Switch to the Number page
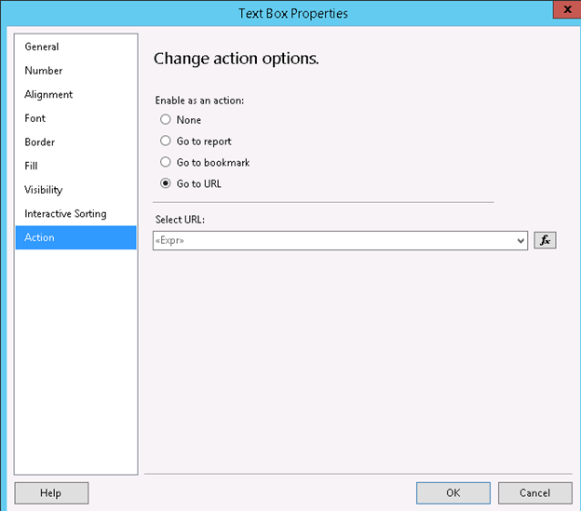 coord(44,71)
